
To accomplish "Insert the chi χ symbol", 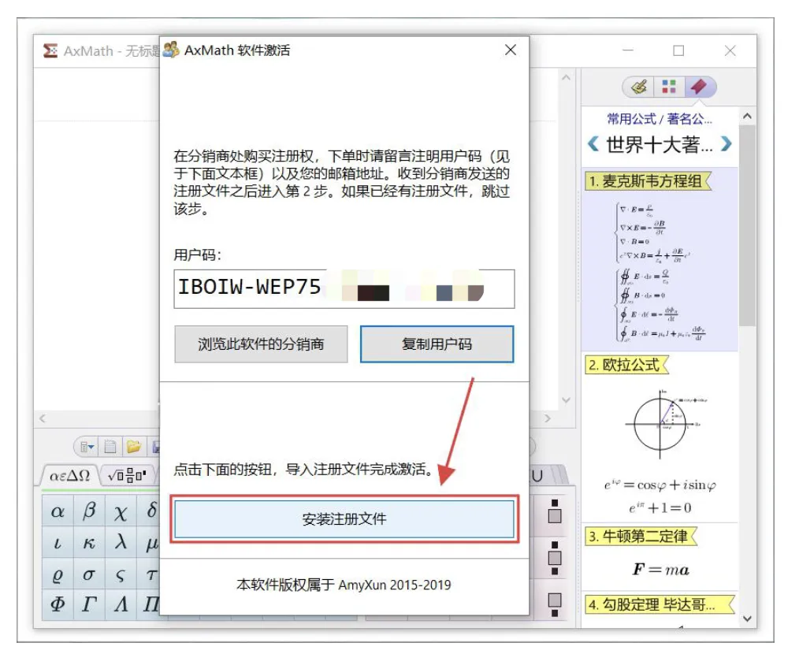I will click(x=121, y=511).
